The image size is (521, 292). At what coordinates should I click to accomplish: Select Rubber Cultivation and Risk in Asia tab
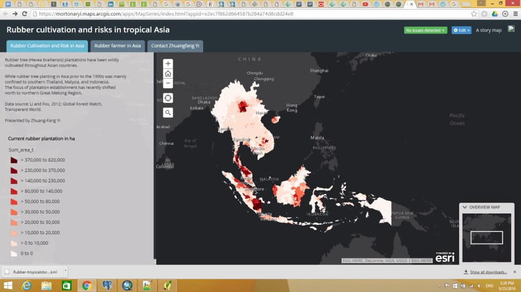click(47, 46)
